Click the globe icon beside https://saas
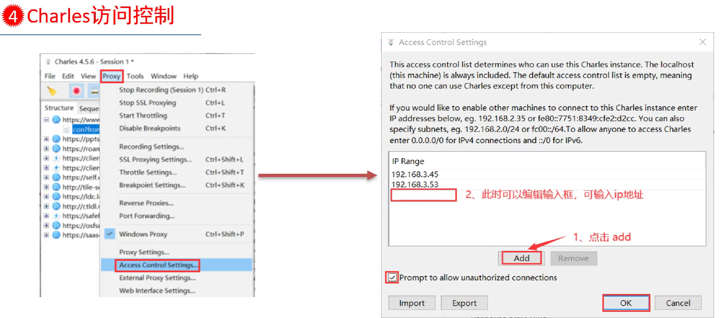The image size is (725, 318). point(57,235)
